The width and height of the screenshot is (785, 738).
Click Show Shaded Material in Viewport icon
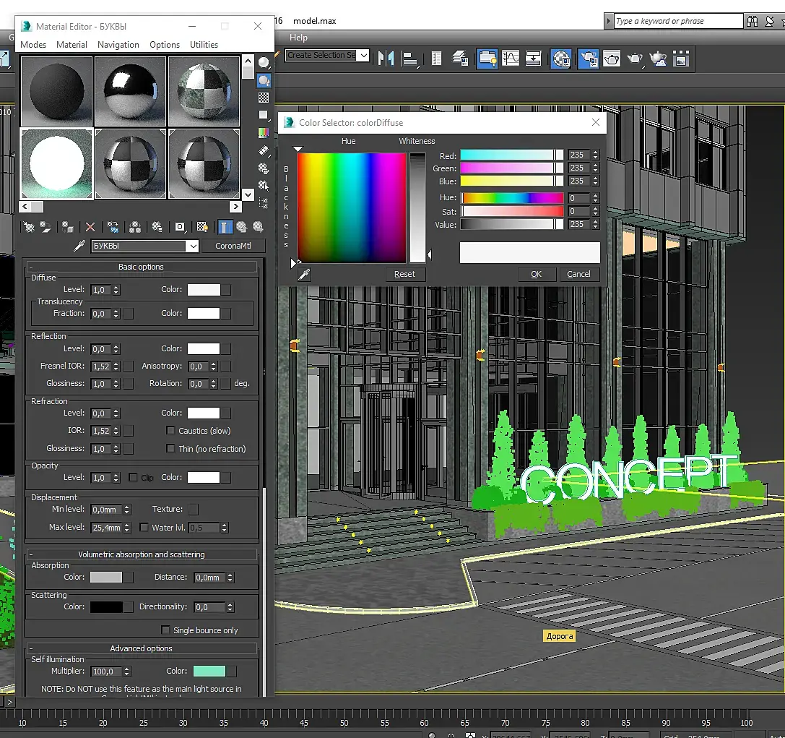click(x=202, y=227)
